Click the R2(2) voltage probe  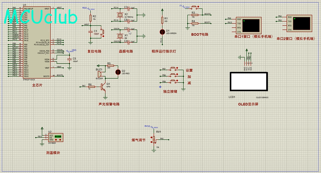[89, 9]
